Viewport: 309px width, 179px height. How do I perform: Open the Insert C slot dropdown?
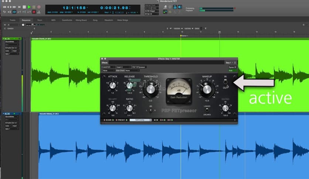tap(123, 67)
